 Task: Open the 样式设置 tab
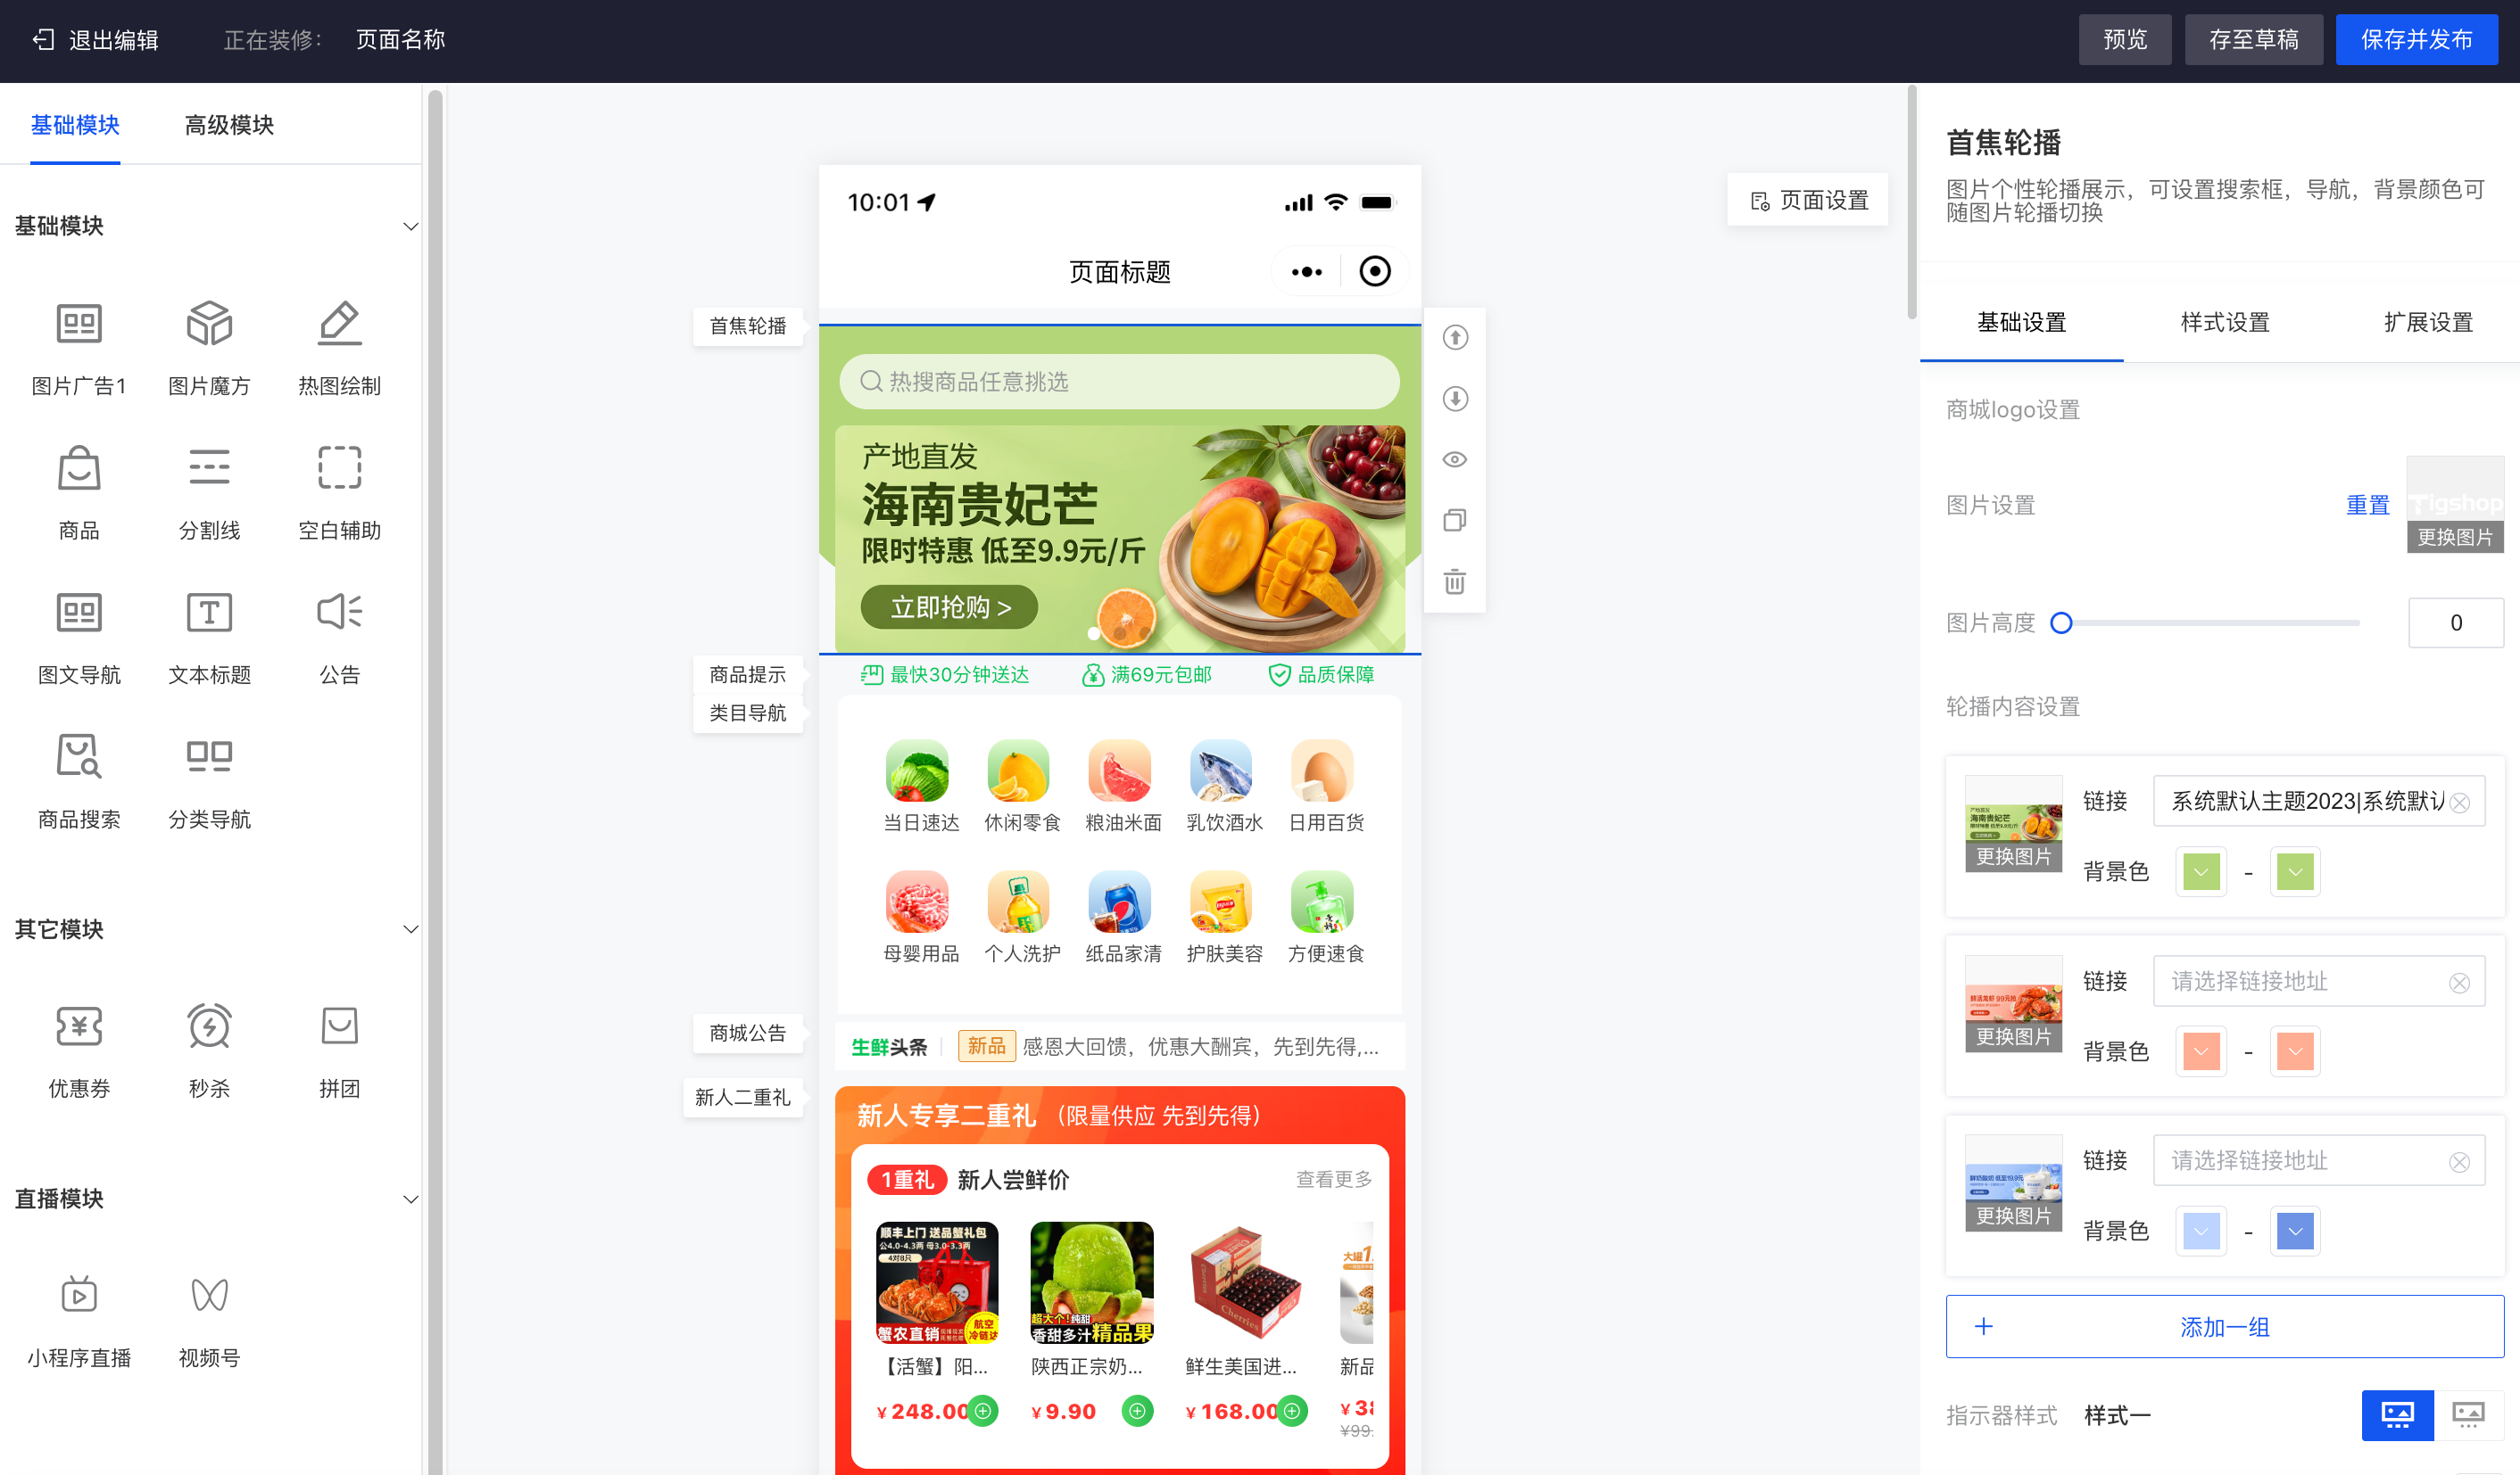click(x=2225, y=323)
